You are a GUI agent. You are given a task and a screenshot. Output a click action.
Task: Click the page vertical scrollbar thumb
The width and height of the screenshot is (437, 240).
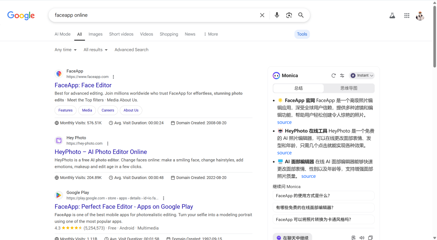coord(435,36)
